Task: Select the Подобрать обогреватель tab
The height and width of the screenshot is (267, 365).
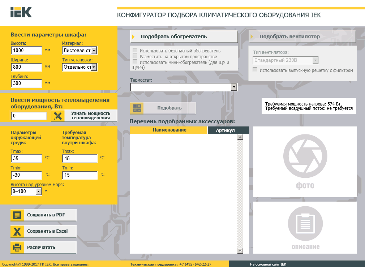Action: point(184,36)
